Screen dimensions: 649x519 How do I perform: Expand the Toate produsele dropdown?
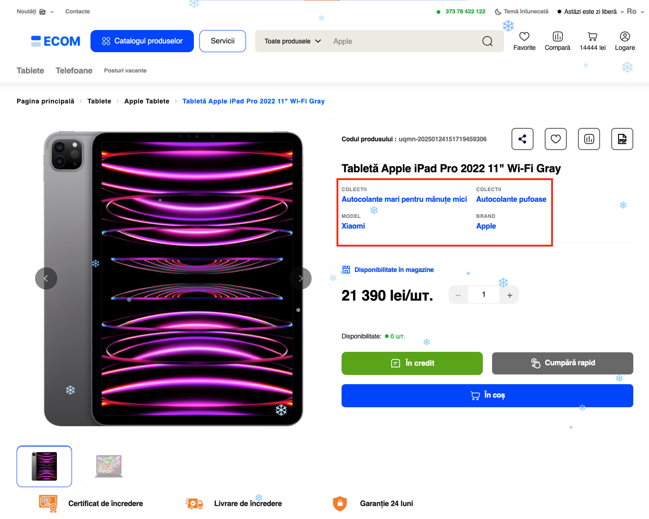(292, 41)
